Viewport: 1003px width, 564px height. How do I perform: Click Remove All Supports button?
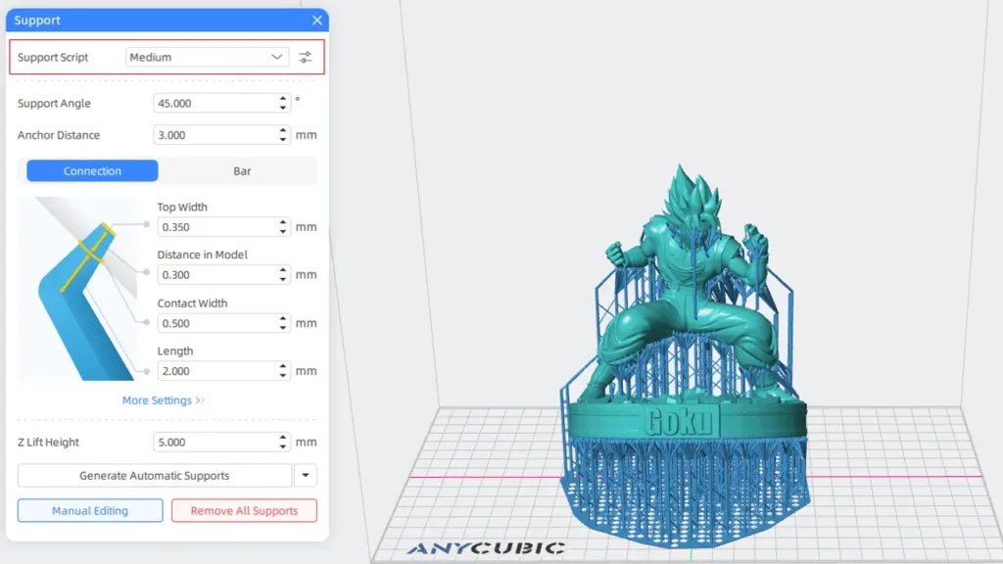(x=244, y=510)
